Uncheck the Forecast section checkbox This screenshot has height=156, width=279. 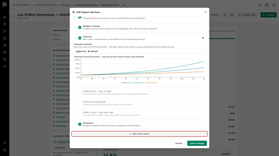[x=80, y=38]
